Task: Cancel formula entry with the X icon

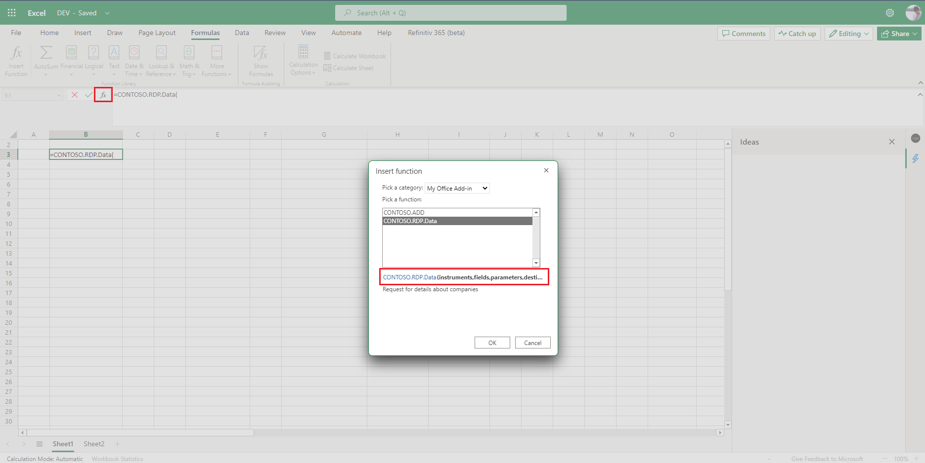Action: (x=74, y=94)
